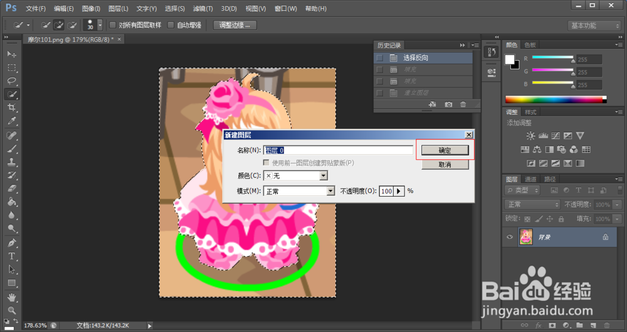
Task: Toggle lock position in Layers panel
Action: coord(550,219)
